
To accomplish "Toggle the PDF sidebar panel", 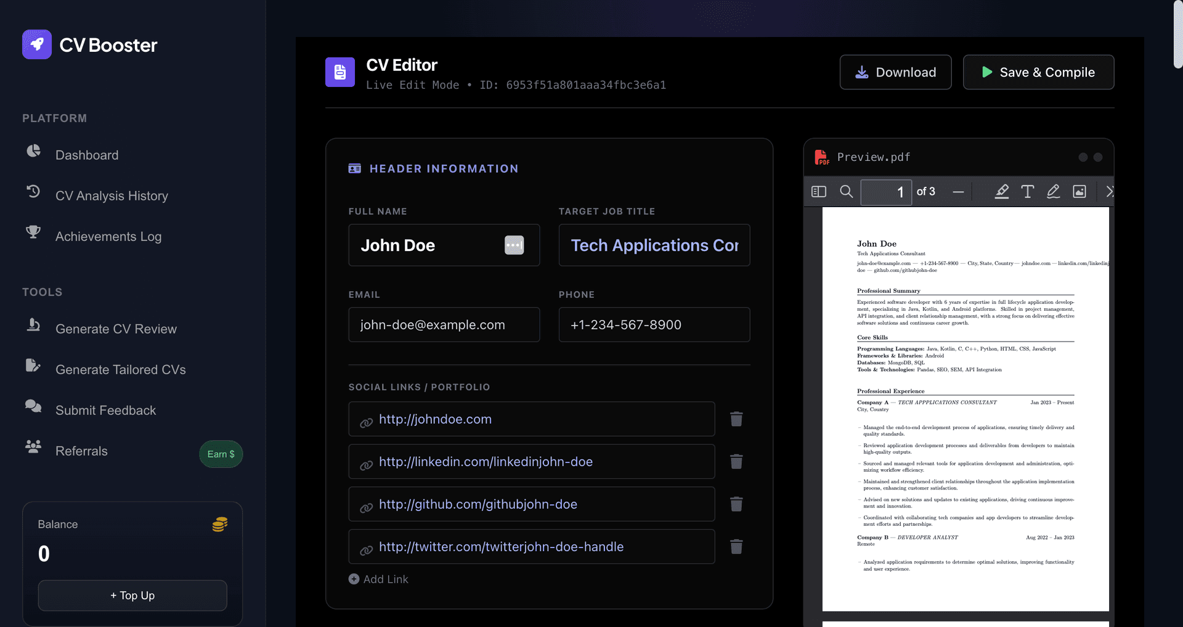I will [x=818, y=192].
